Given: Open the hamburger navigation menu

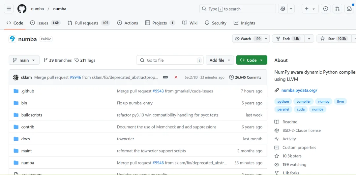Looking at the screenshot, I should click(9, 9).
